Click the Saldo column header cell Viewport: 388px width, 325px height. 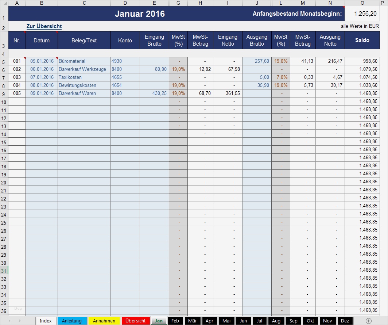click(362, 40)
